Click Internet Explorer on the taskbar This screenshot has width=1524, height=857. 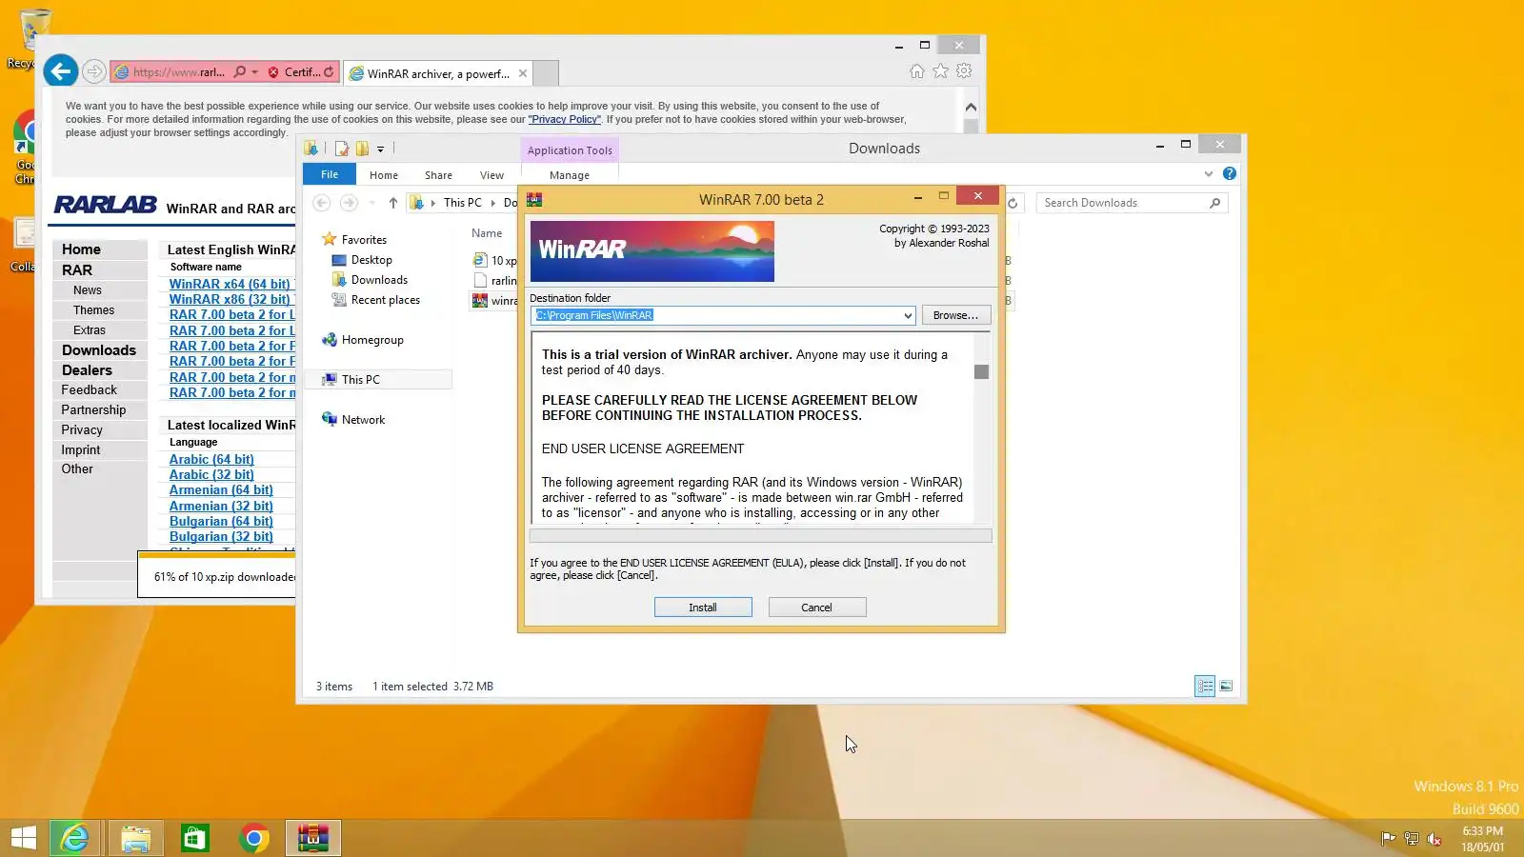tap(74, 838)
